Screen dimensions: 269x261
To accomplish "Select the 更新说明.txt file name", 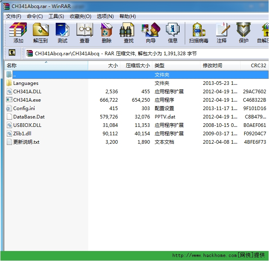I will coord(26,142).
